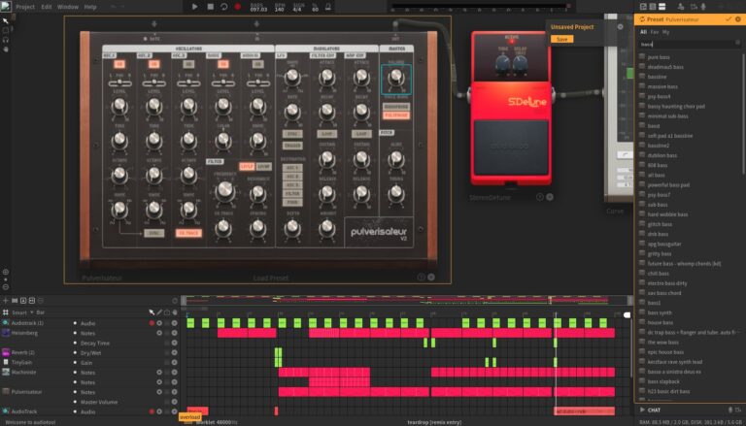This screenshot has height=426, width=746.
Task: Confirm preset with the checkmark icon
Action: (x=729, y=19)
